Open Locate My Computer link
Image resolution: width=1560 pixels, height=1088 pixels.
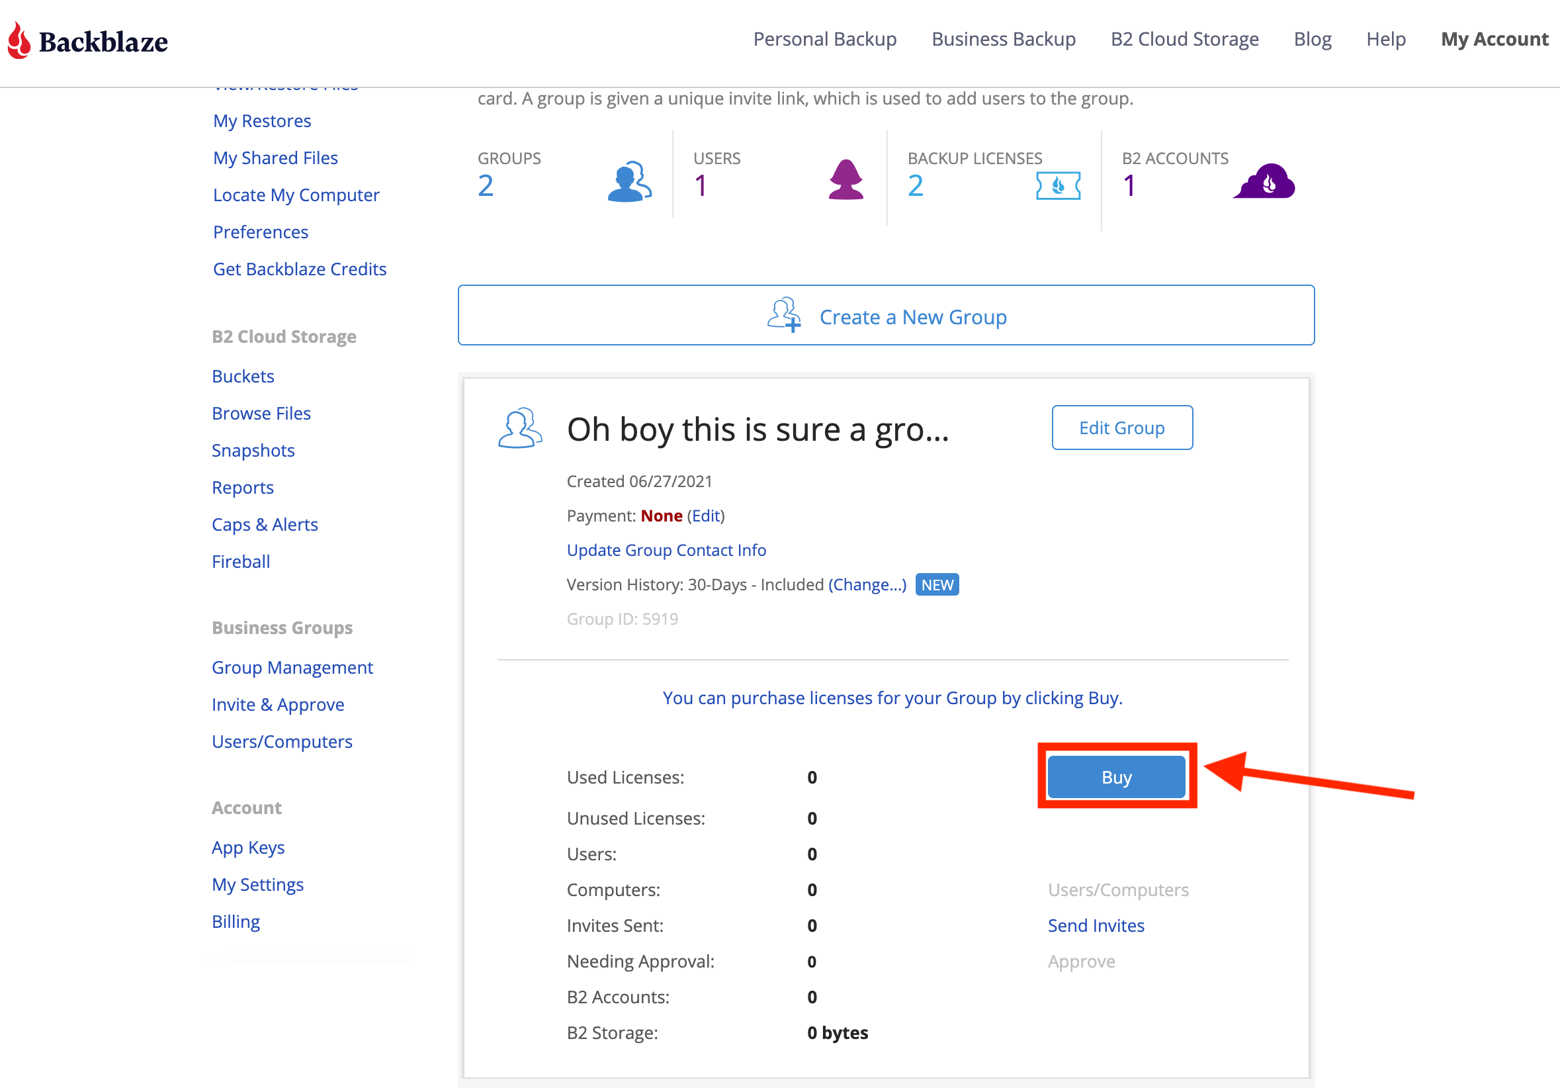[296, 195]
